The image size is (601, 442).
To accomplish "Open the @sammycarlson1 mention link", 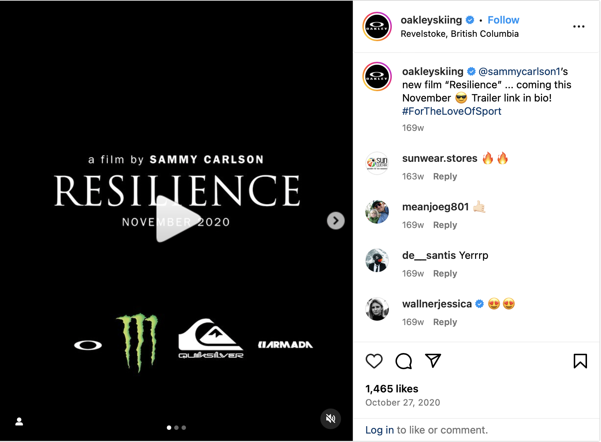I will [519, 71].
